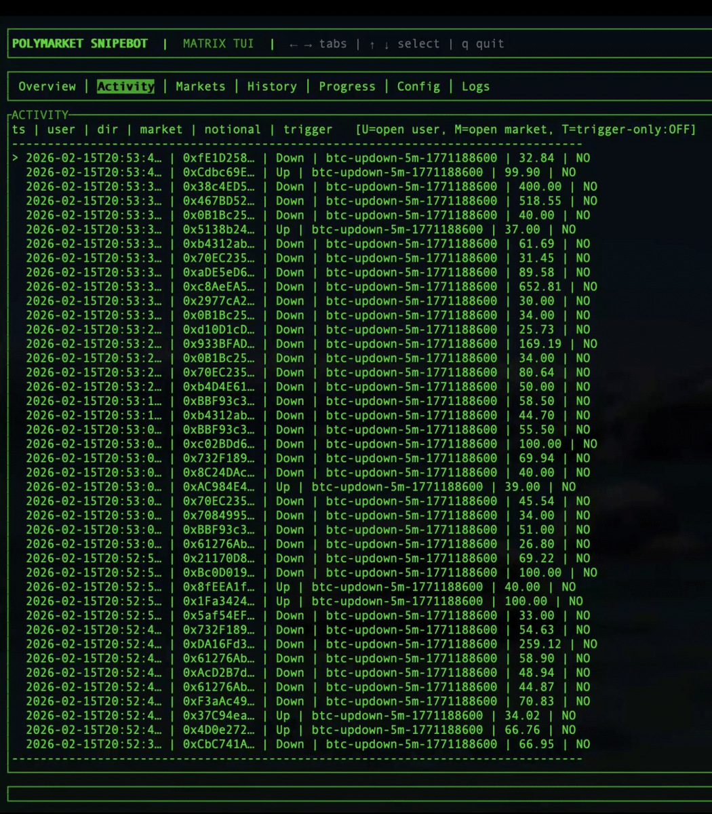Click notional value 61.69
Screen dimensions: 712x814
click(x=536, y=244)
